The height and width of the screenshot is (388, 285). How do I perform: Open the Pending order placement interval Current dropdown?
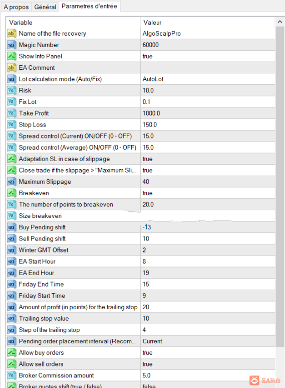[x=207, y=341]
